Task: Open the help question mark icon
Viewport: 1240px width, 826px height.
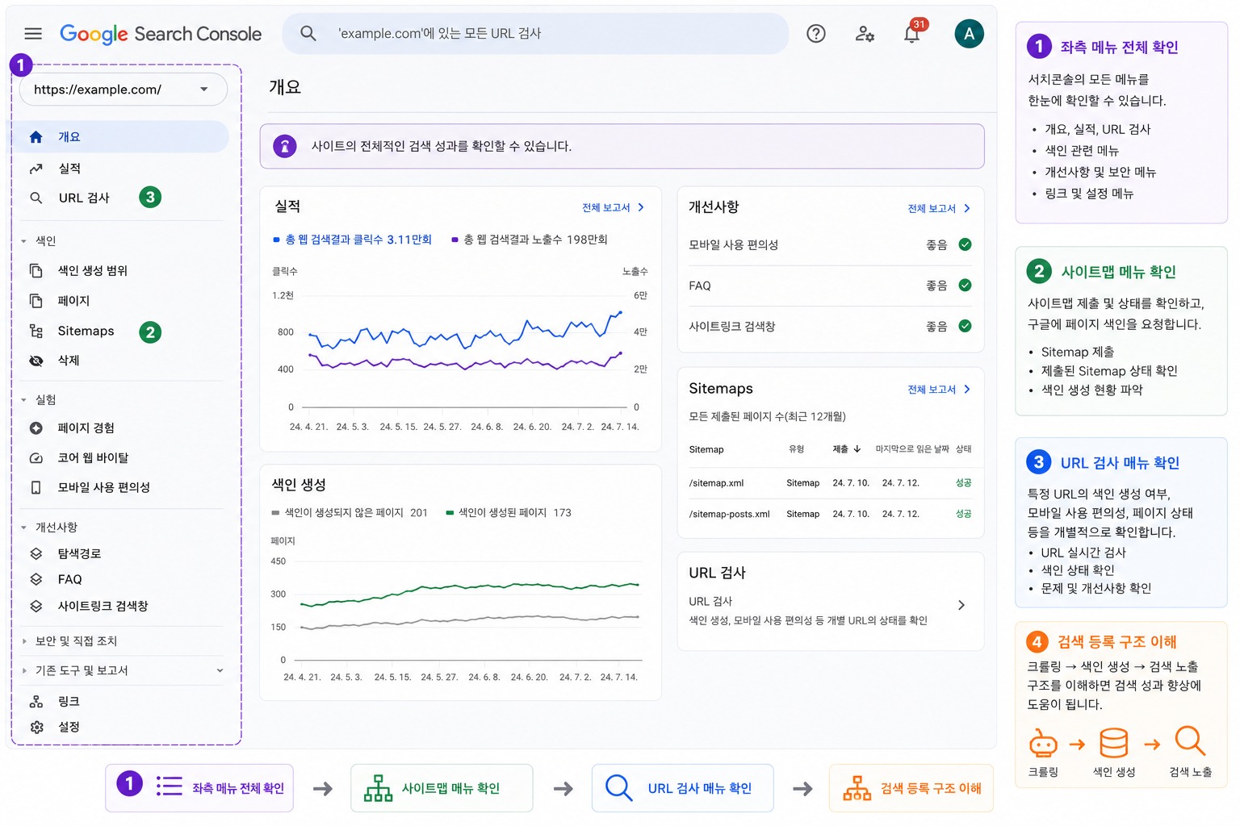Action: tap(816, 33)
